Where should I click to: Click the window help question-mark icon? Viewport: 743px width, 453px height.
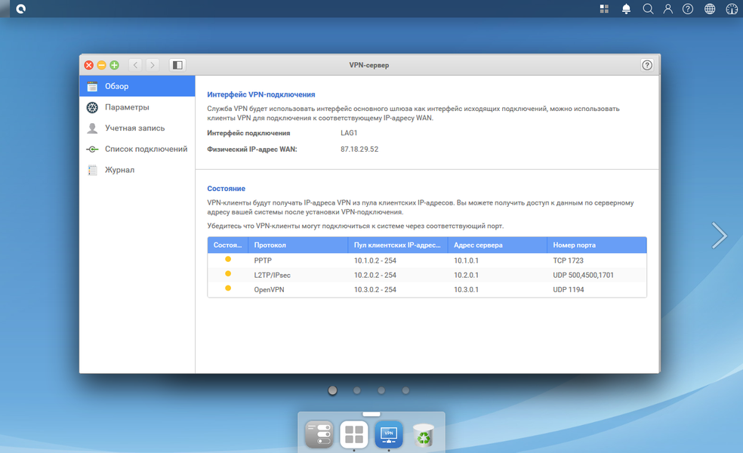647,65
